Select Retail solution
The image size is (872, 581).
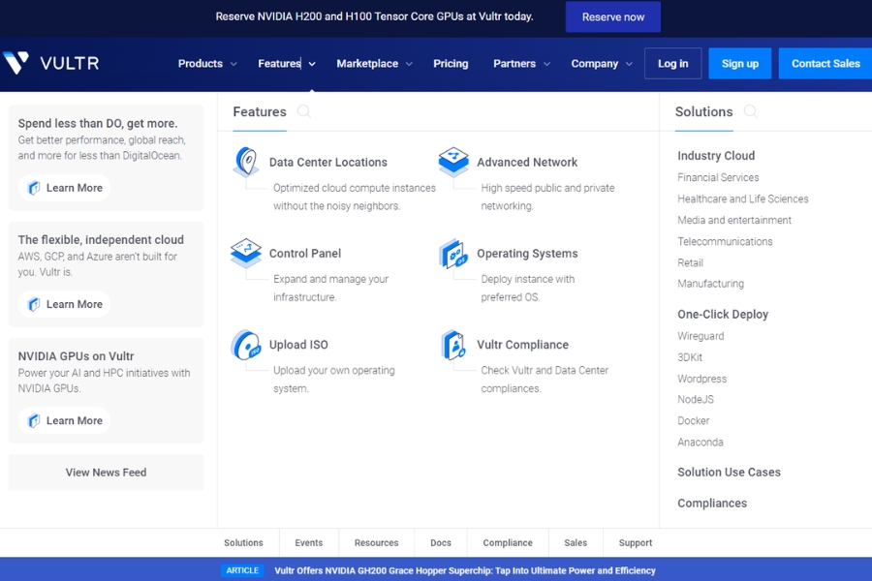690,262
